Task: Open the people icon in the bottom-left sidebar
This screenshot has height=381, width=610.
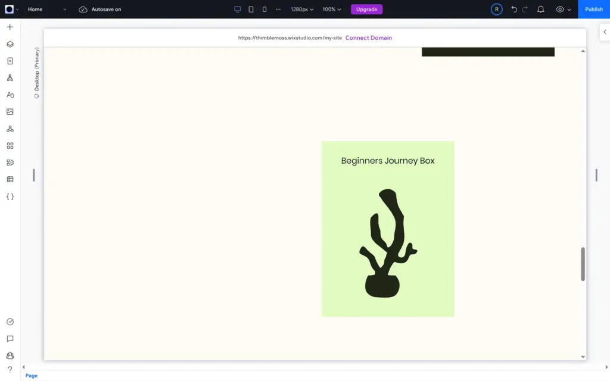Action: pos(10,356)
